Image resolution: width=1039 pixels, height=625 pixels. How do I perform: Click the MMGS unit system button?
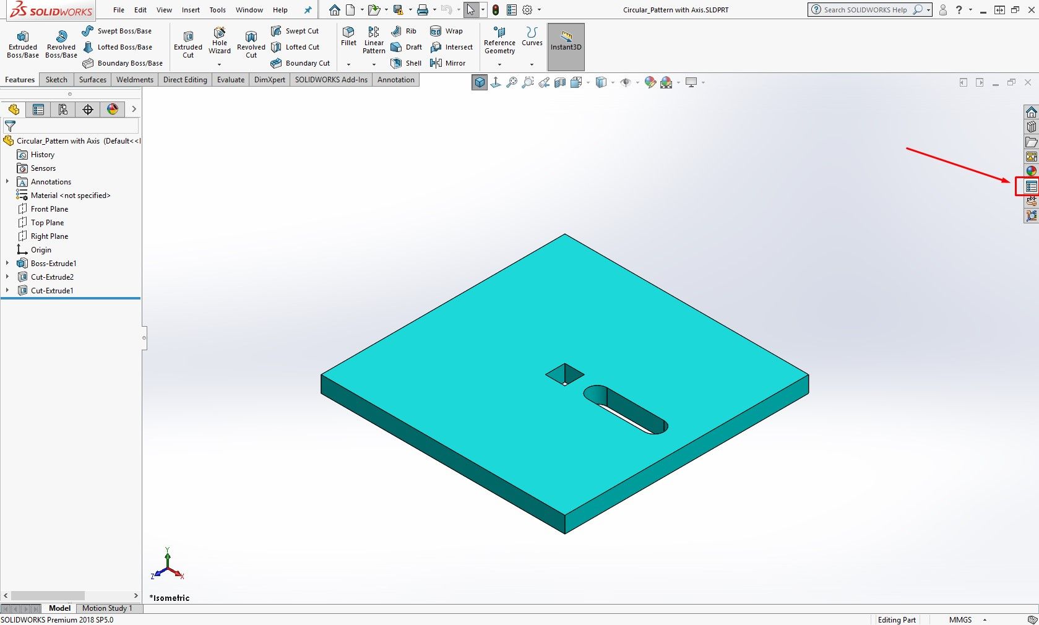click(x=960, y=619)
